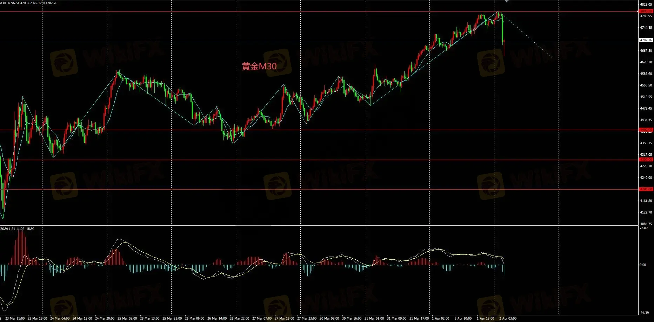Select the red 4800.00 price level tag
Viewport: 654px width, 322px height.
tap(646, 11)
